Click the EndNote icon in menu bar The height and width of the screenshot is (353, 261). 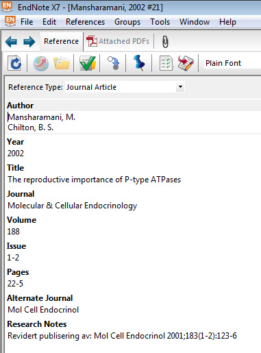(x=10, y=21)
